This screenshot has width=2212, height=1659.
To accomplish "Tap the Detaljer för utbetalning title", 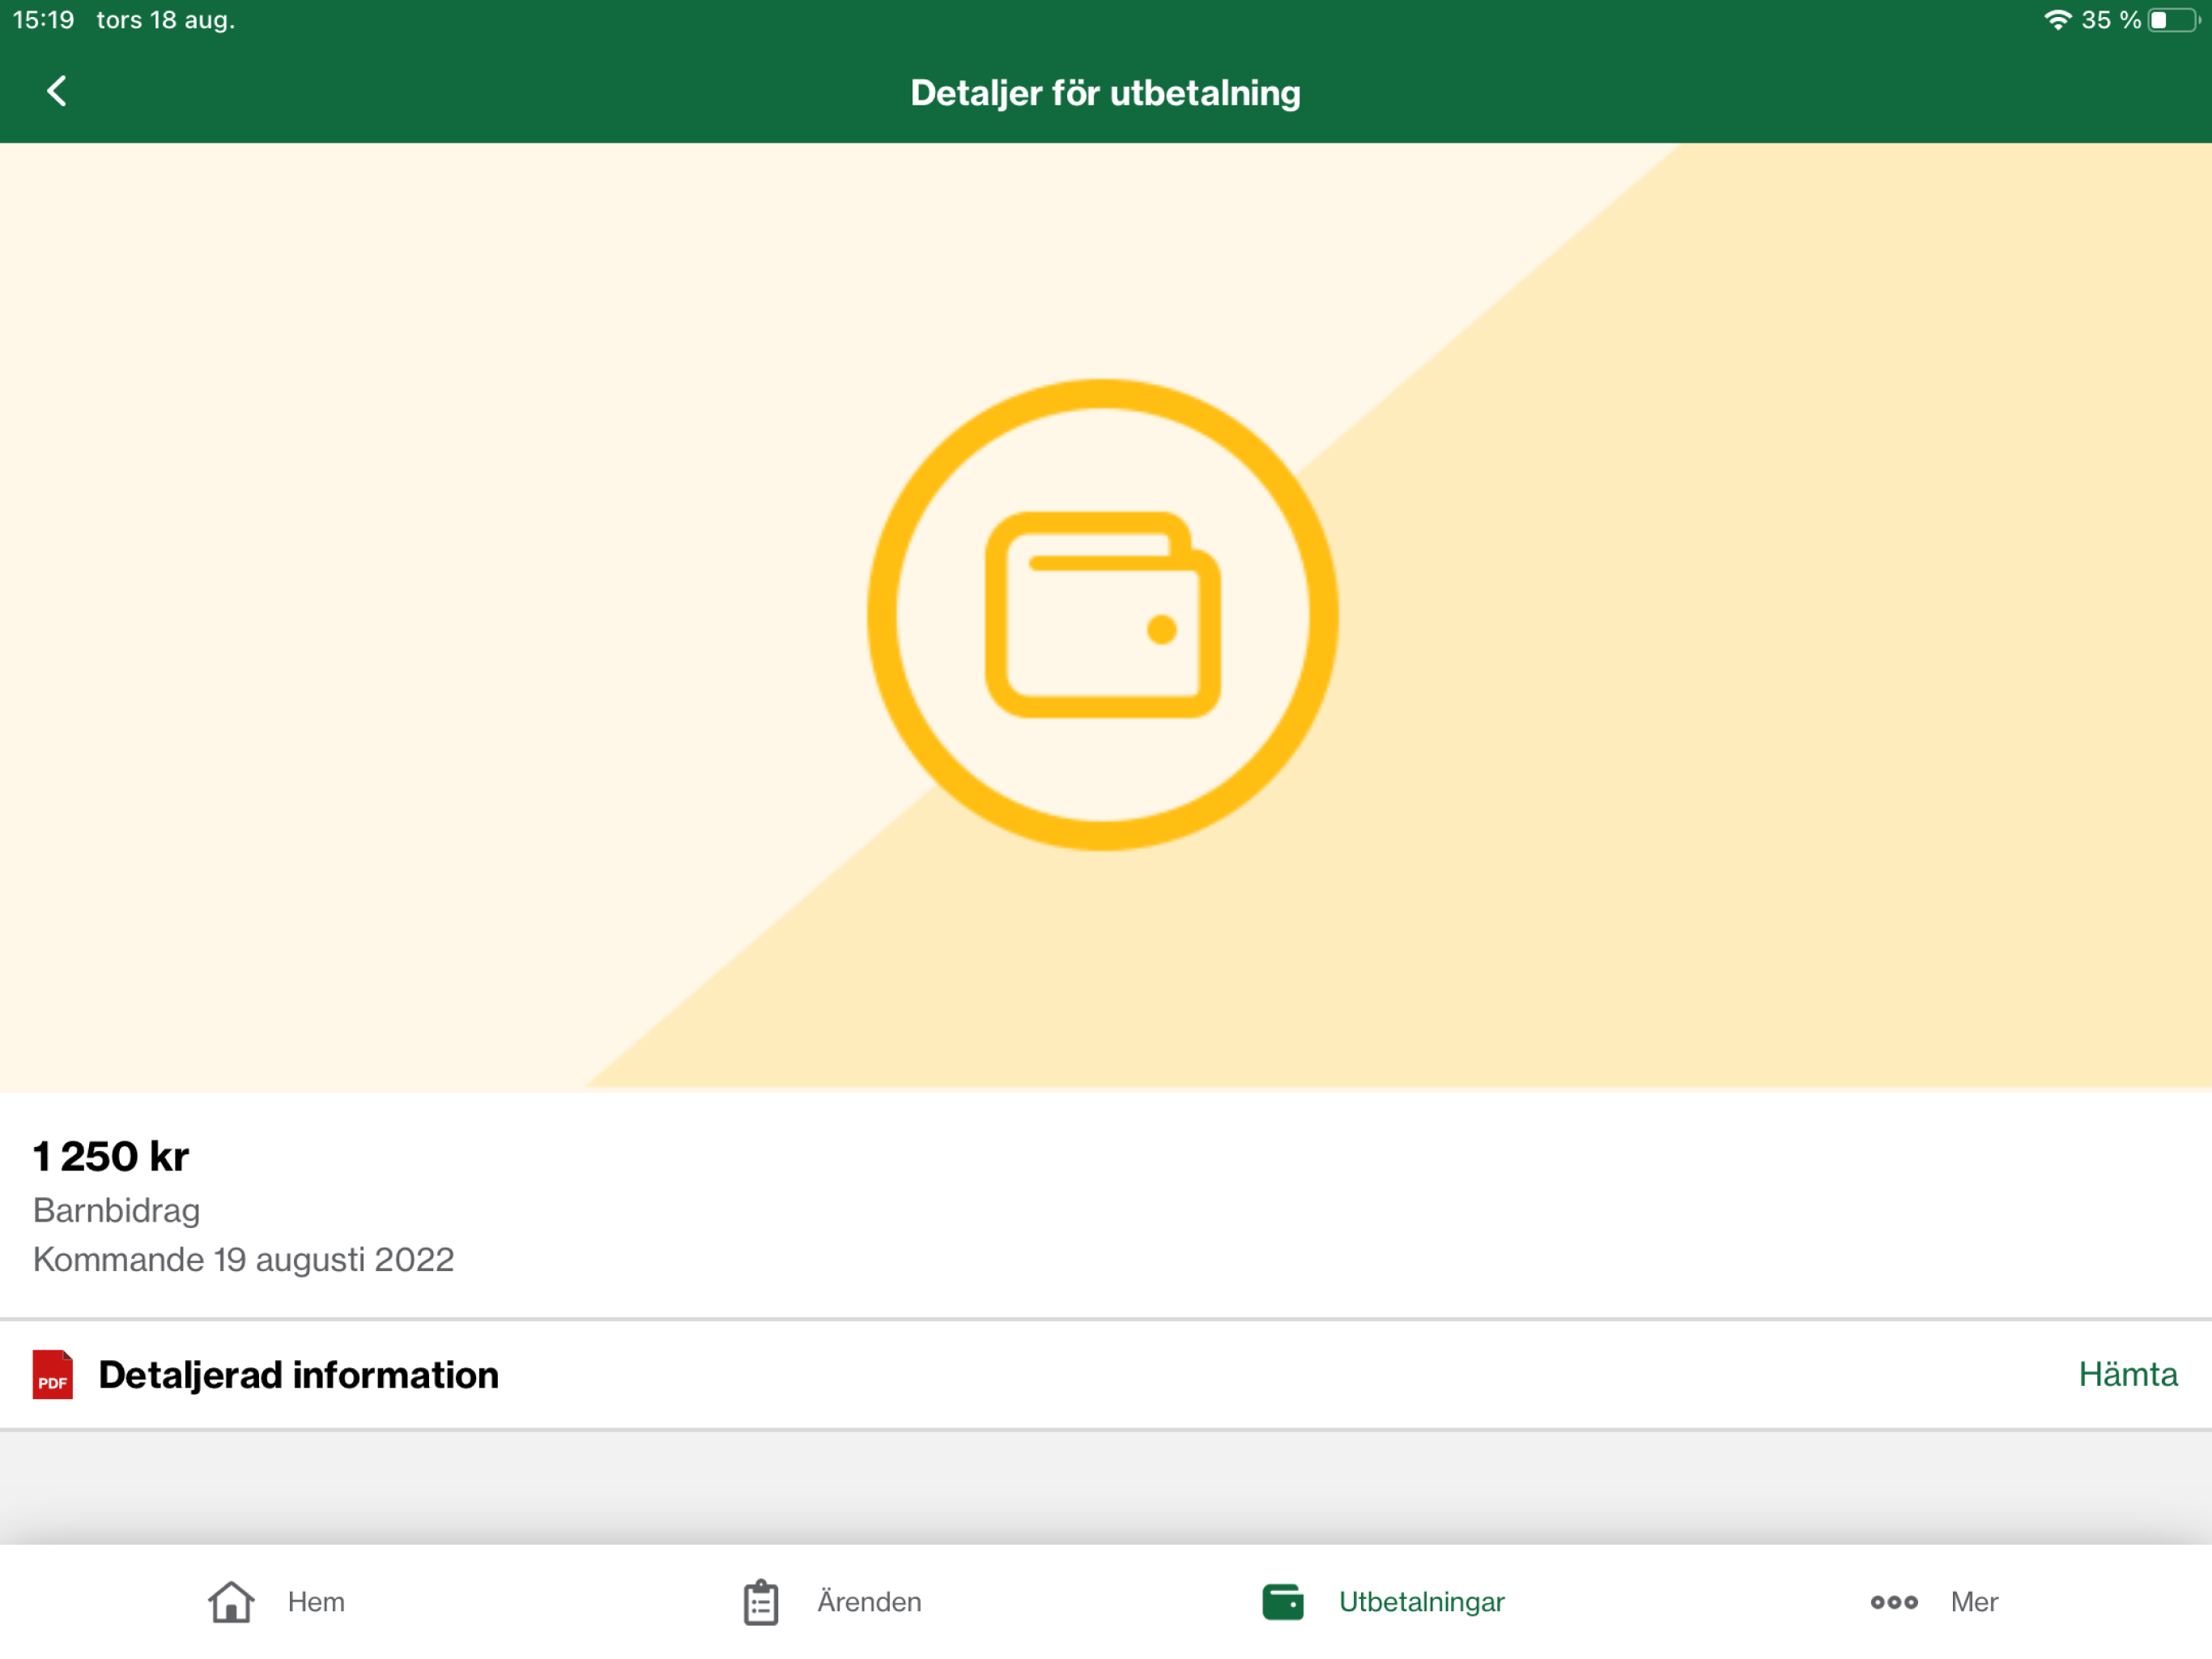I will pyautogui.click(x=1105, y=92).
